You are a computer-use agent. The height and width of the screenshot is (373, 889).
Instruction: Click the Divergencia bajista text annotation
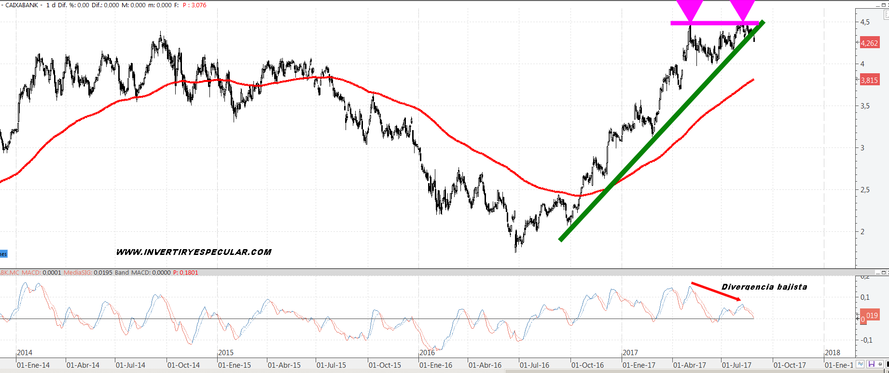764,287
